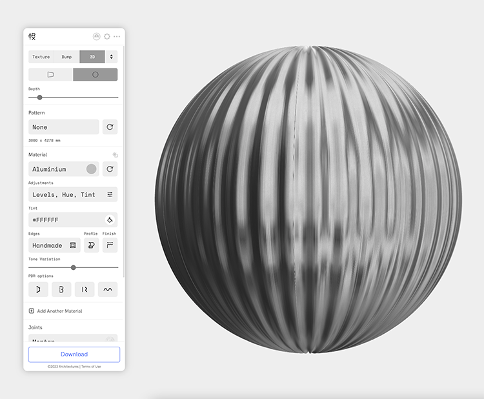Switch to the Bump view tab
The height and width of the screenshot is (399, 484).
(67, 57)
